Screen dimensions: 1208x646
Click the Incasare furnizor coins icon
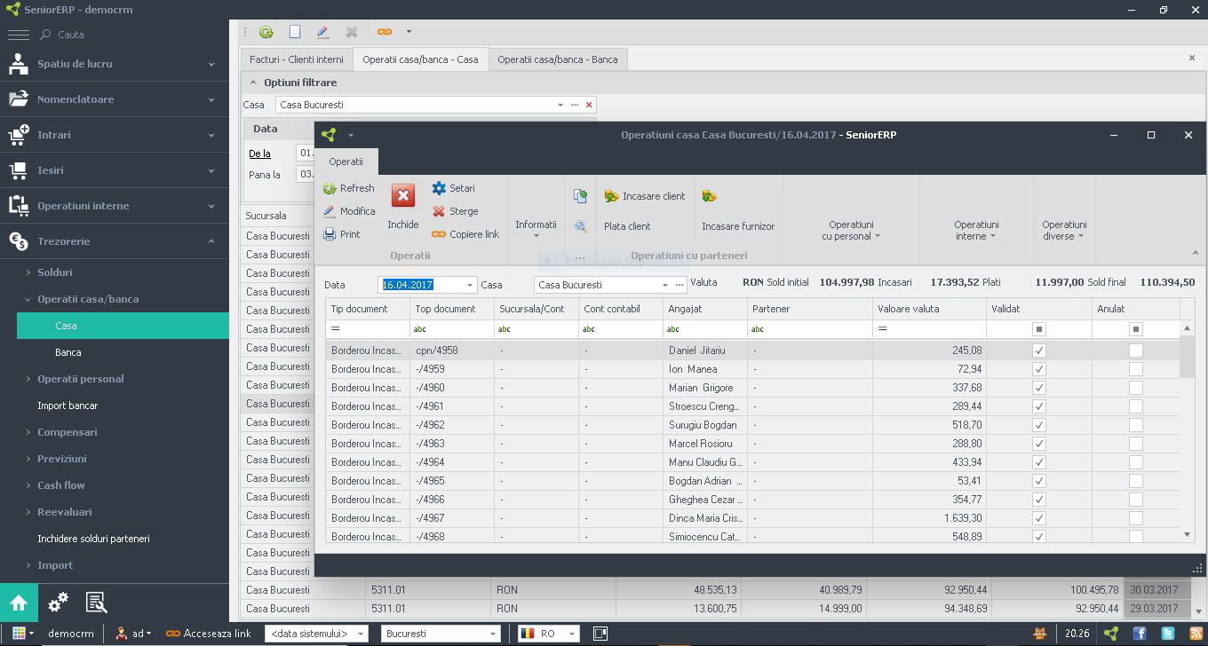click(x=710, y=196)
